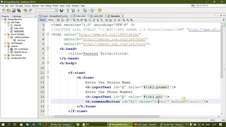226x127 pixels.
Task: Collapse the ManagedBeanPrg project node
Action: [2, 19]
